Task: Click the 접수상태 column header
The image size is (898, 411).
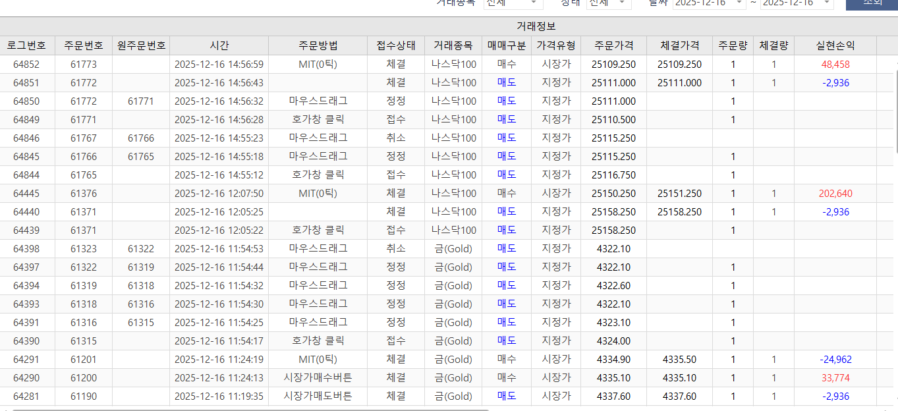Action: click(396, 45)
